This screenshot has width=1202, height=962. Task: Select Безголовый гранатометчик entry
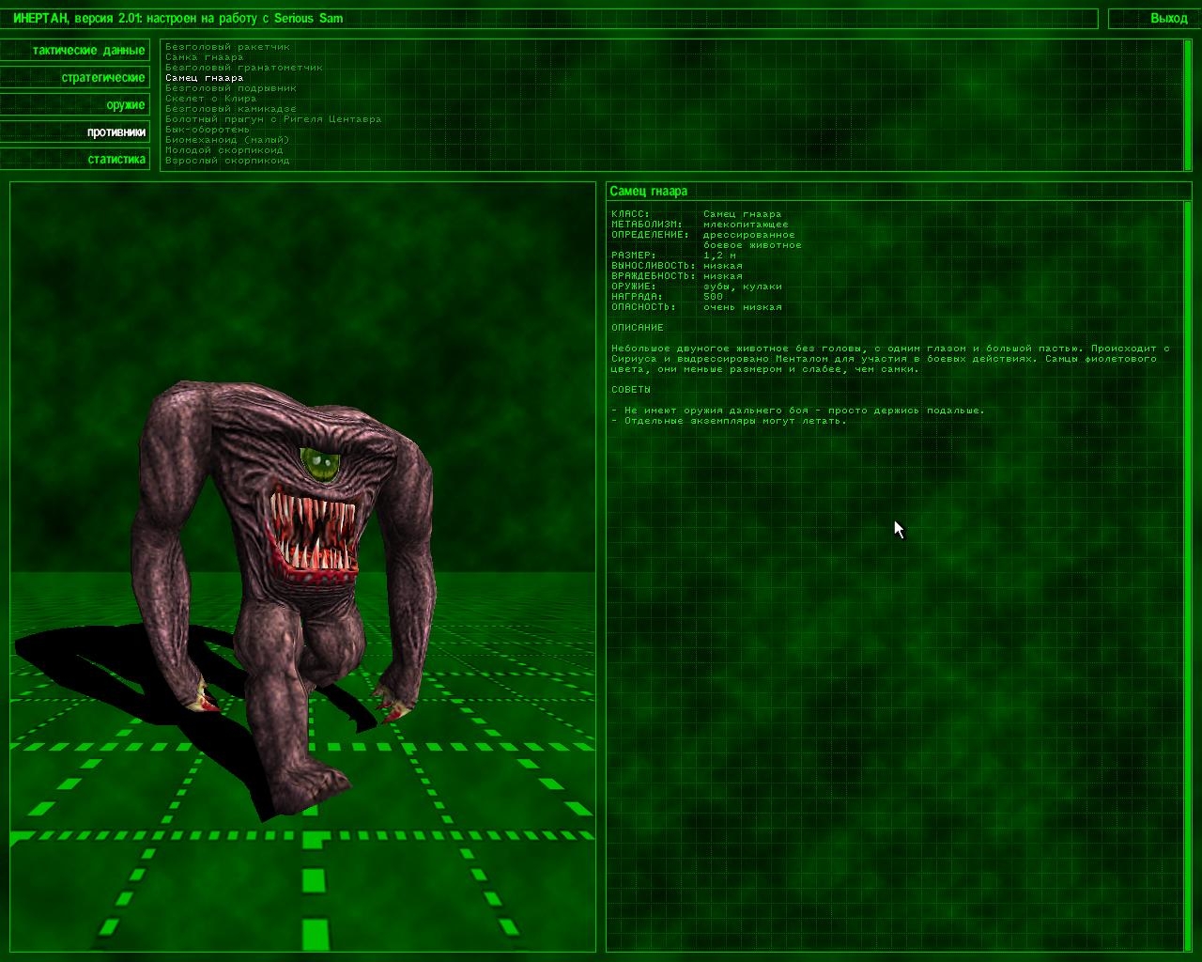(x=243, y=67)
